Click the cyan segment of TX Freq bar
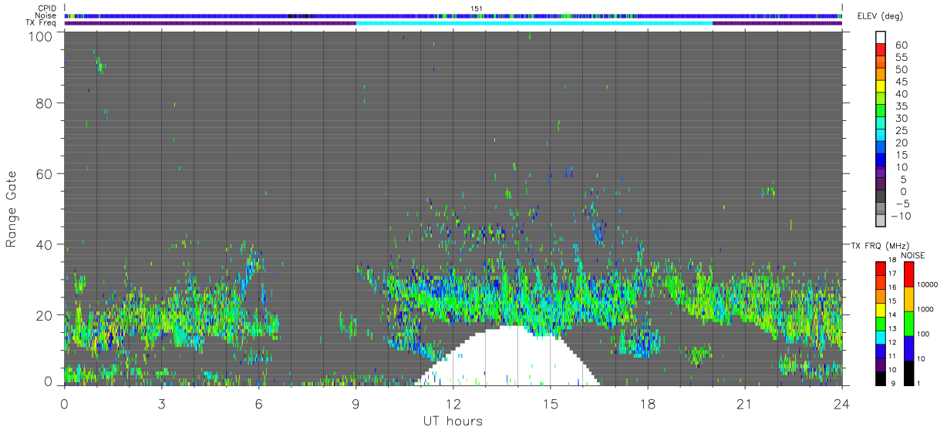The image size is (947, 437). pos(534,23)
